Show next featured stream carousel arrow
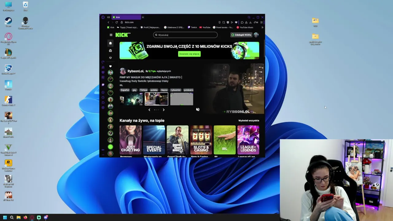Viewport: 393px width, 221px height. coord(163,110)
